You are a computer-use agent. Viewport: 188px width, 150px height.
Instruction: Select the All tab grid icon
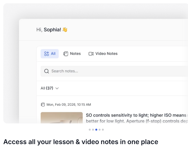[x=47, y=54]
